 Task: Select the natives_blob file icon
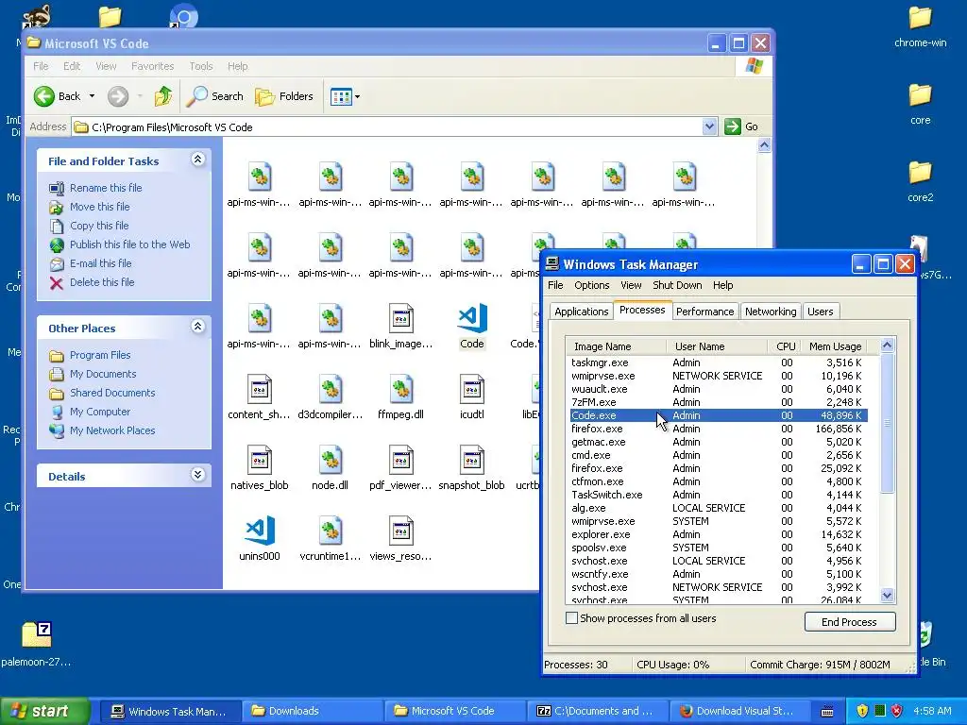(260, 460)
